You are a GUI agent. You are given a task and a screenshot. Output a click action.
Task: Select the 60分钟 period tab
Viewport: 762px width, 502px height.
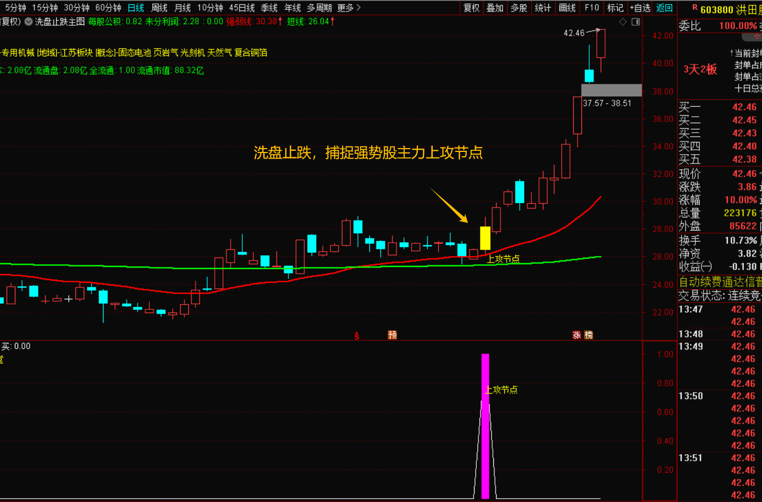pos(108,8)
